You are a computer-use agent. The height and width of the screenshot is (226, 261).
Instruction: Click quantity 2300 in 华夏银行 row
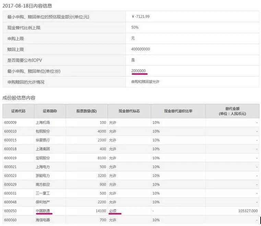102,140
